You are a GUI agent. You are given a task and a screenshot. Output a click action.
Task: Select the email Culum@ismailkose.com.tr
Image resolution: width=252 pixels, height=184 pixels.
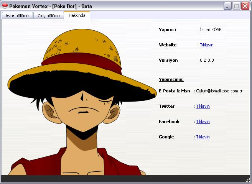(219, 91)
